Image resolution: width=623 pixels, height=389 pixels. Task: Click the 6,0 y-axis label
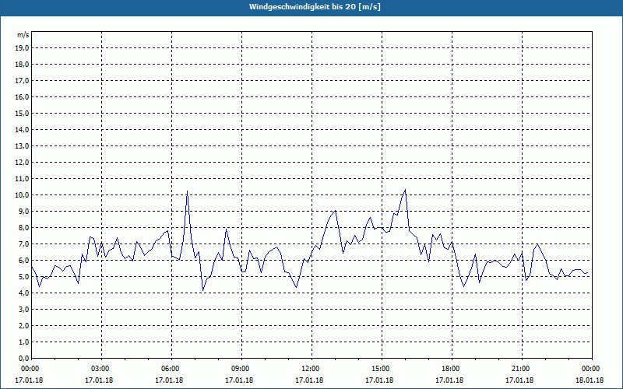[x=24, y=261]
